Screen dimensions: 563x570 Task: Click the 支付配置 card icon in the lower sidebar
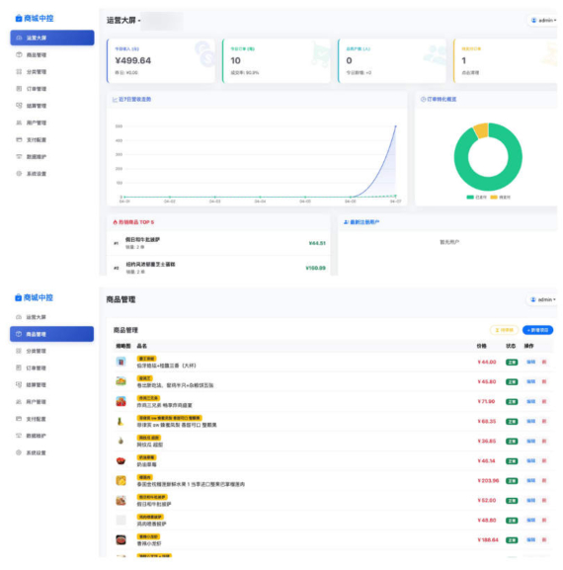[x=19, y=419]
